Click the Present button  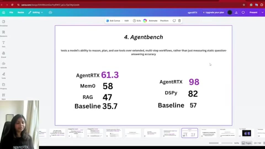click(253, 12)
